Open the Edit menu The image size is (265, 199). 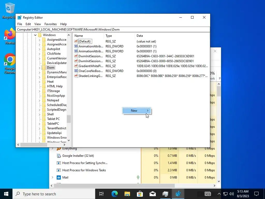point(28,24)
